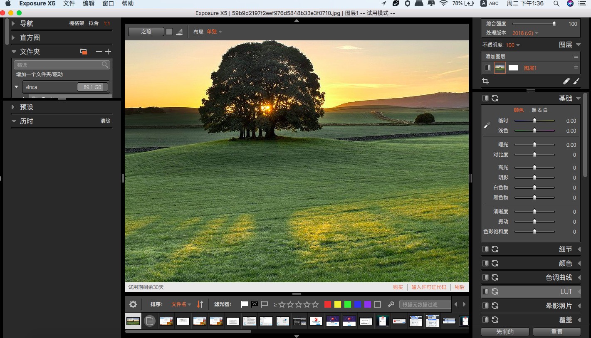Click the split view square icon
This screenshot has height=338, width=591.
[x=169, y=32]
